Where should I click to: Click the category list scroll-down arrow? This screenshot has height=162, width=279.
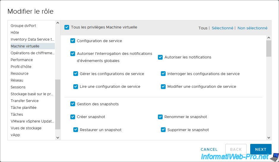click(x=58, y=137)
